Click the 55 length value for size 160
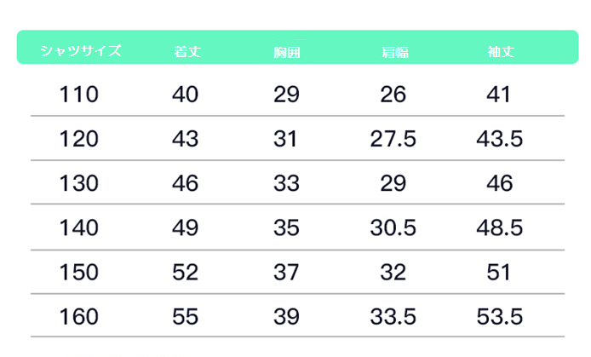Screen dimensions: 591x357 185,317
